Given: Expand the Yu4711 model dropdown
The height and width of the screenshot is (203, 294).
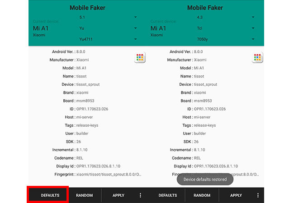Looking at the screenshot, I should click(108, 39).
